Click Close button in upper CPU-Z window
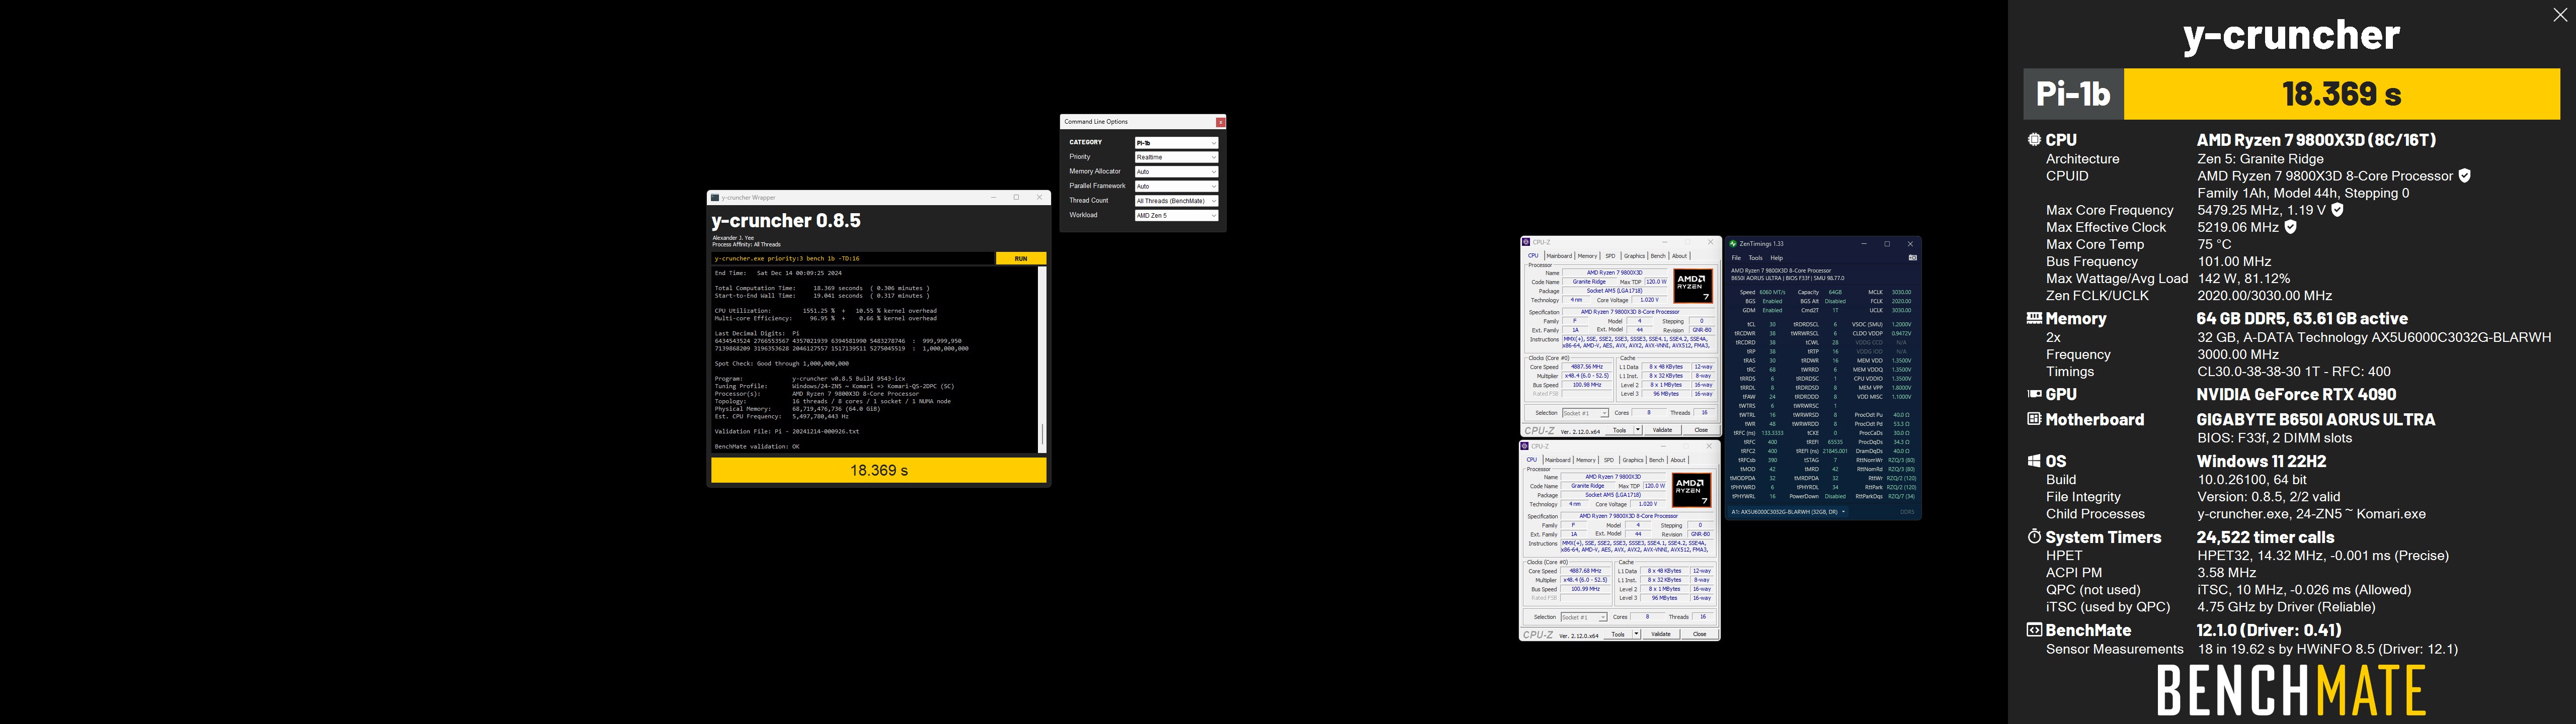 coord(1702,430)
